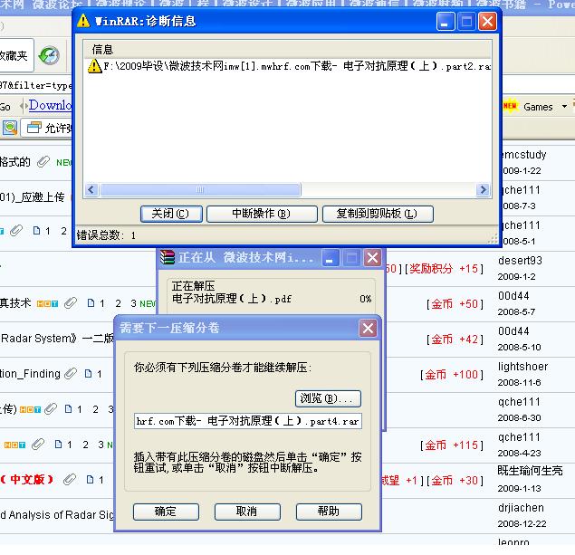Viewport: 575px width, 555px height.
Task: Click page 2 link in 真技术 row
Action: coord(118,303)
